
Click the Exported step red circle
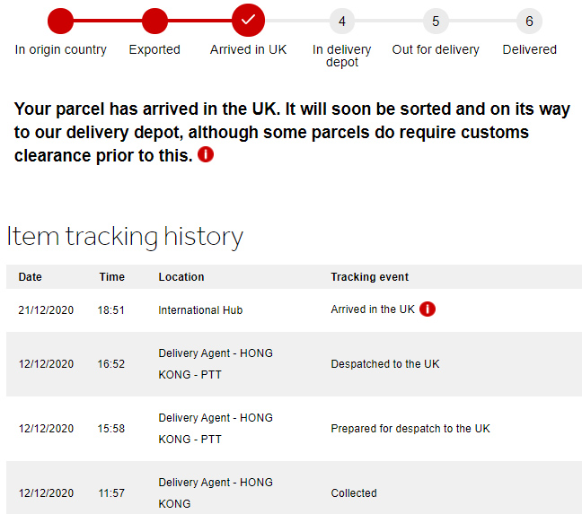pos(154,20)
